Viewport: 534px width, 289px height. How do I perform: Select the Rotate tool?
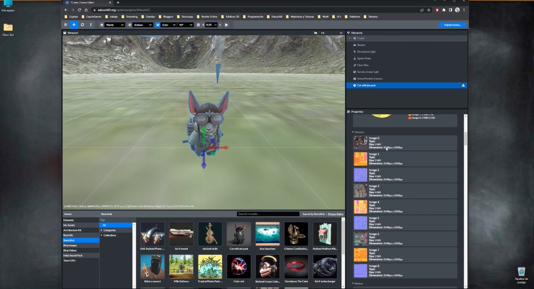point(82,25)
